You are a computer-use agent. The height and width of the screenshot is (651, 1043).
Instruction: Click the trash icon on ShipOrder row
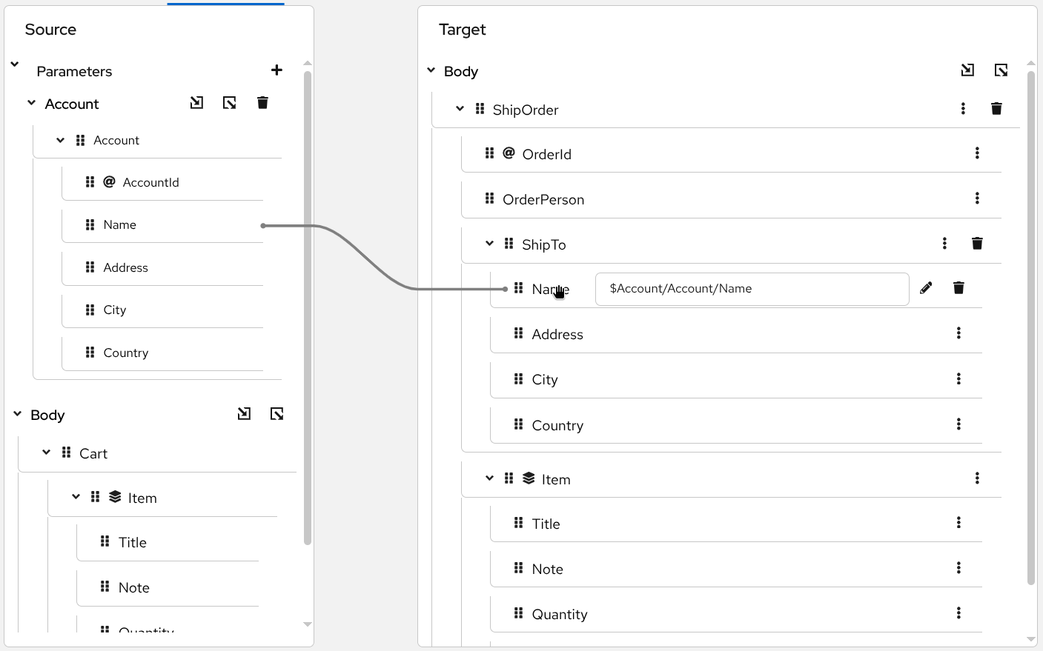996,109
